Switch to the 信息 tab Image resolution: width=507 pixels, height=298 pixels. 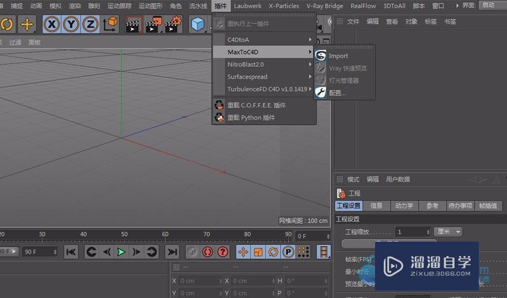tap(376, 205)
